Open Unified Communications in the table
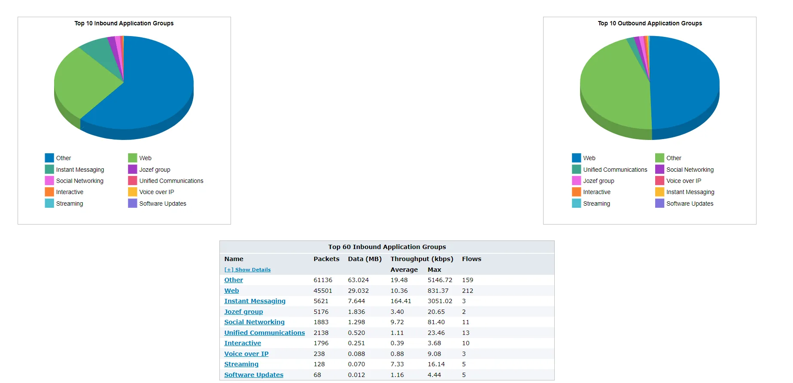 click(x=264, y=333)
